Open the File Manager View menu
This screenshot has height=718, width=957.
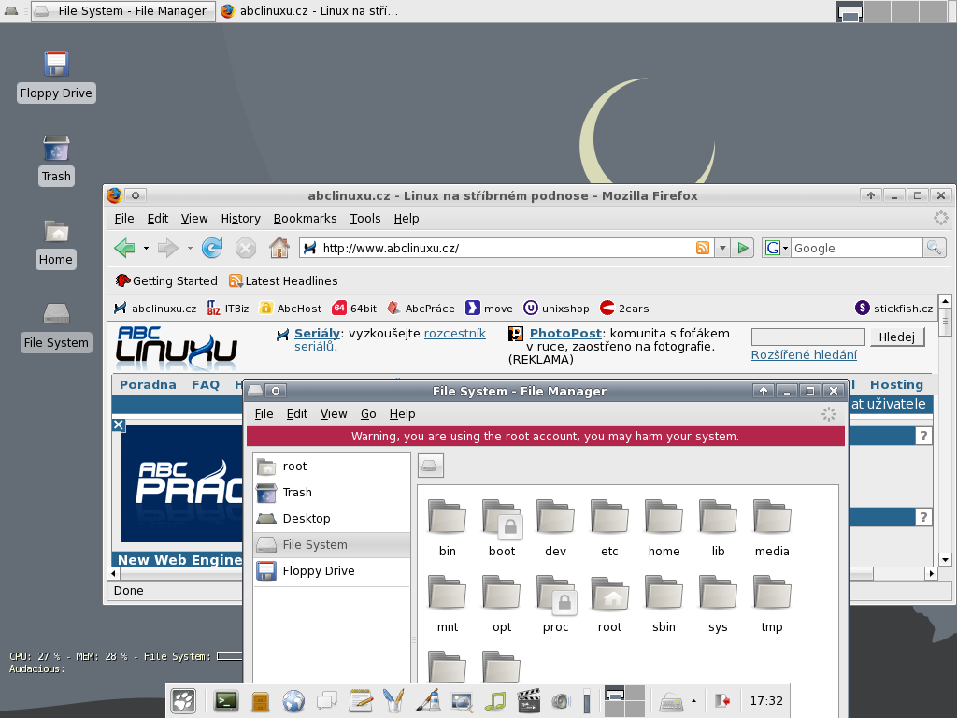point(334,414)
